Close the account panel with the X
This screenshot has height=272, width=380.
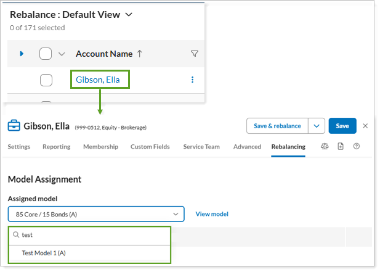click(365, 126)
